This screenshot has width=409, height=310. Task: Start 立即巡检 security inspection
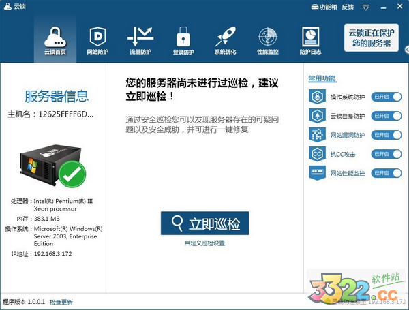tap(204, 223)
